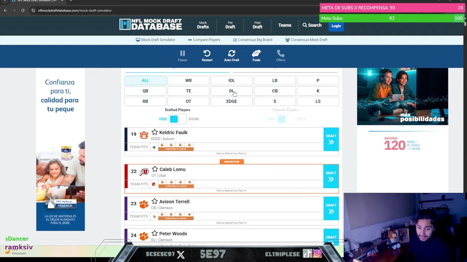Open the Trade option
Image resolution: width=467 pixels, height=262 pixels.
[256, 56]
